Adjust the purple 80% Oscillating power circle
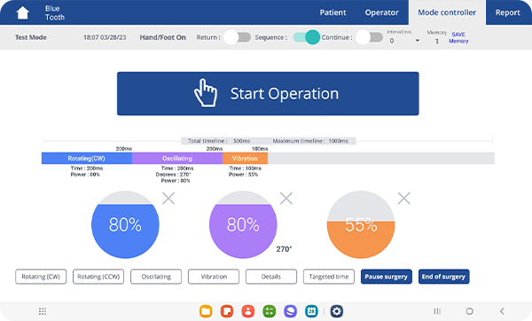 point(243,224)
